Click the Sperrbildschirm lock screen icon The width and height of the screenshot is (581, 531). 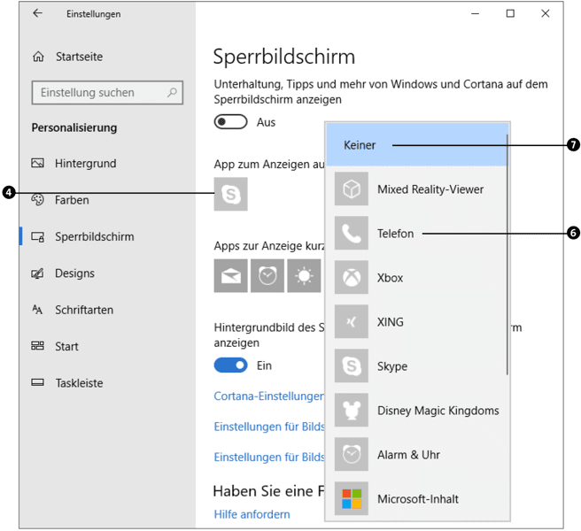pos(38,236)
